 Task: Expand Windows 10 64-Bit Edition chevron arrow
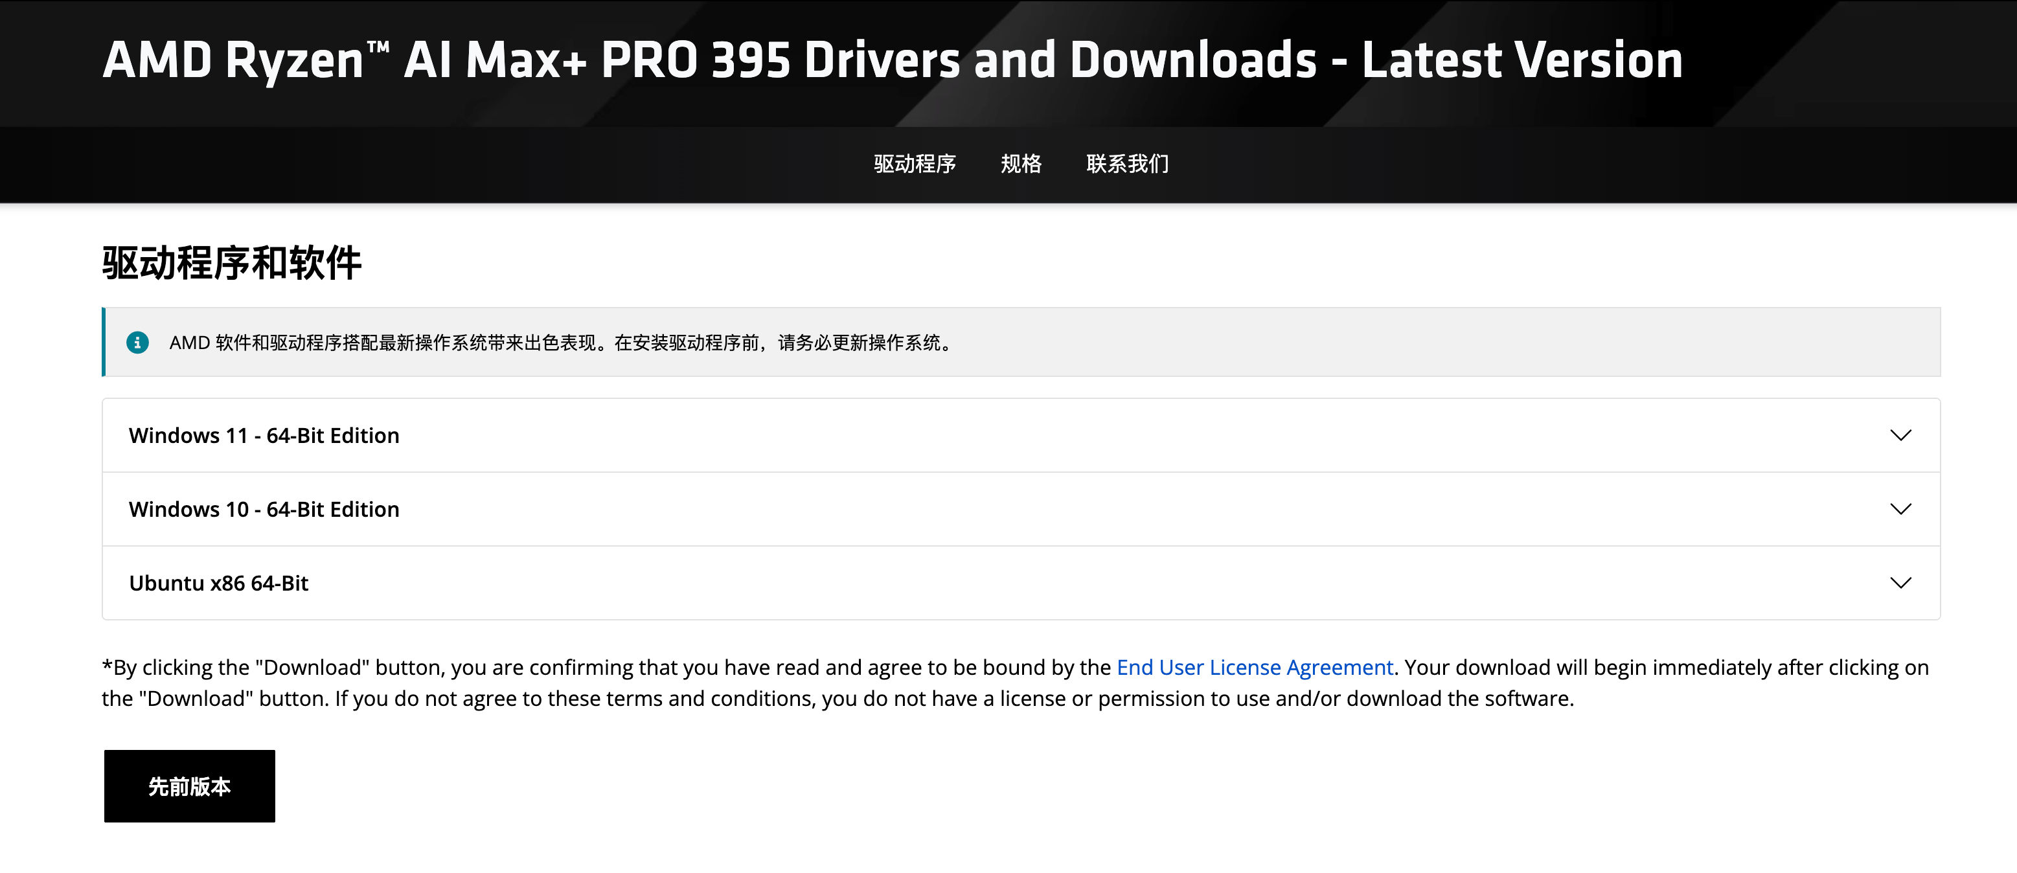click(1900, 509)
